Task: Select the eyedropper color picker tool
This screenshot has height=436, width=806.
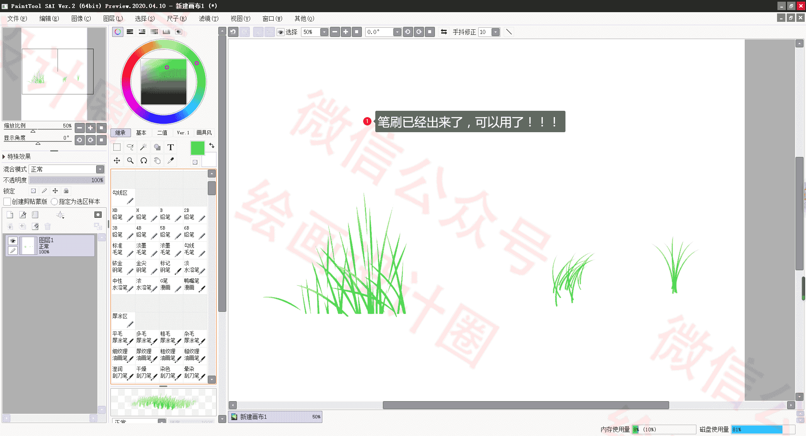Action: coord(170,161)
